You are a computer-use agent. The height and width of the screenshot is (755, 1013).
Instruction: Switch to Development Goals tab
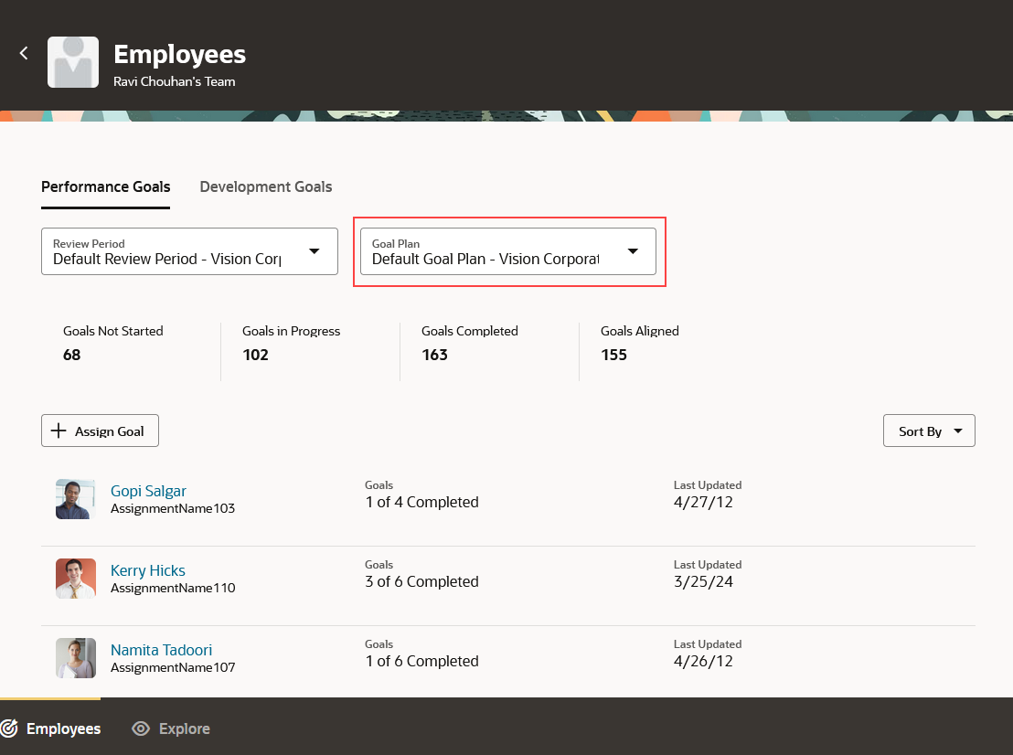[x=265, y=186]
